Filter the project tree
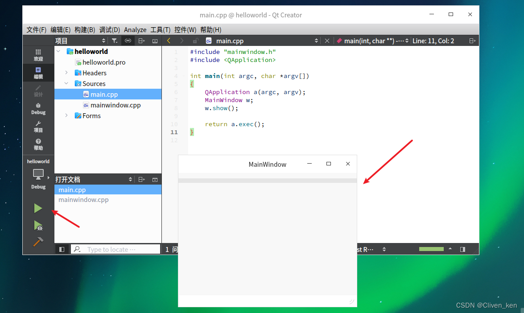This screenshot has width=524, height=313. tap(114, 41)
